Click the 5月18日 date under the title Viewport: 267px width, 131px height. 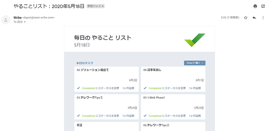pyautogui.click(x=82, y=45)
